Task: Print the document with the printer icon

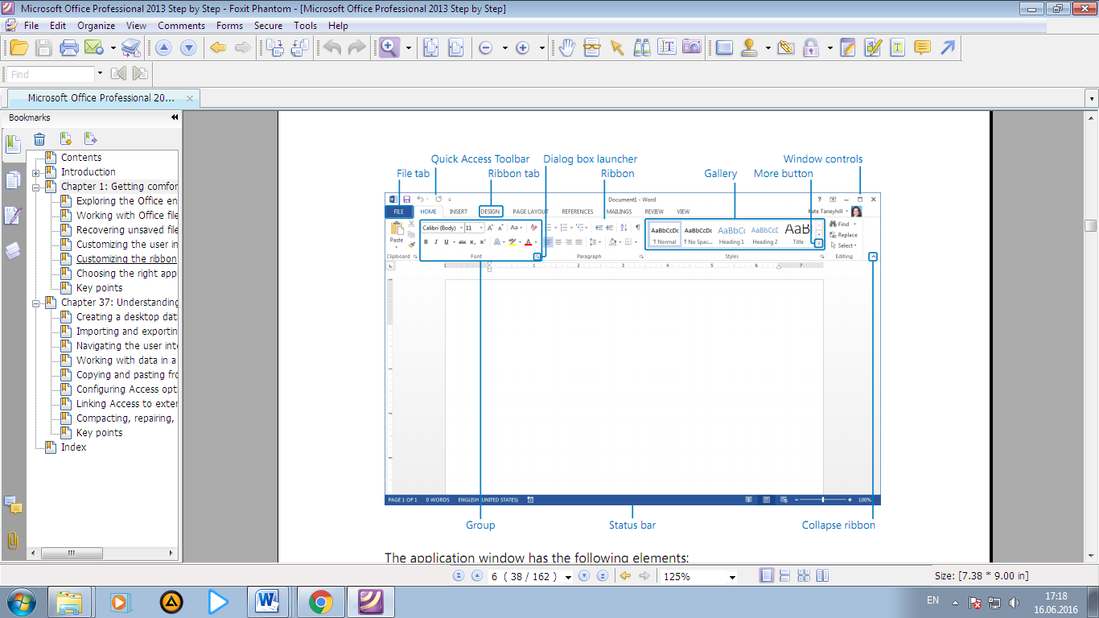Action: coord(69,47)
